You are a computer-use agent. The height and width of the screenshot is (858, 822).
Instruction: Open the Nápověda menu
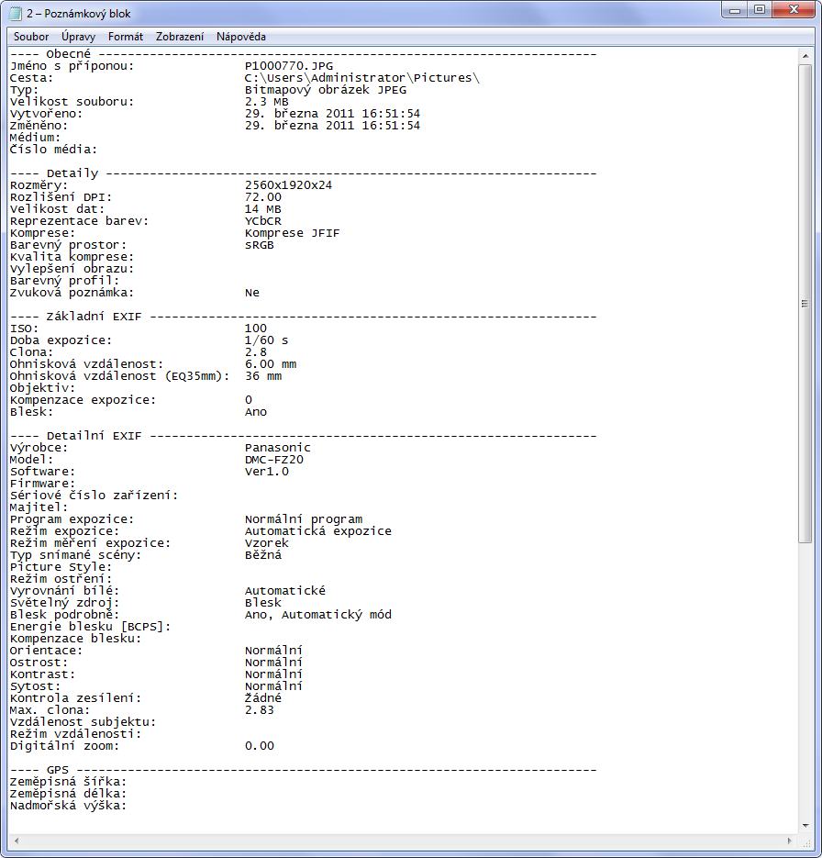click(x=241, y=37)
